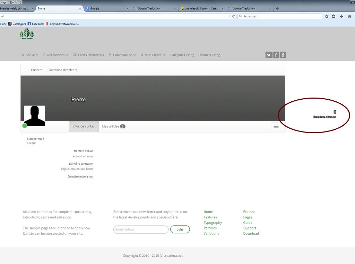Click the 'Dernière mise à jour' label
The image size is (355, 264).
click(80, 176)
